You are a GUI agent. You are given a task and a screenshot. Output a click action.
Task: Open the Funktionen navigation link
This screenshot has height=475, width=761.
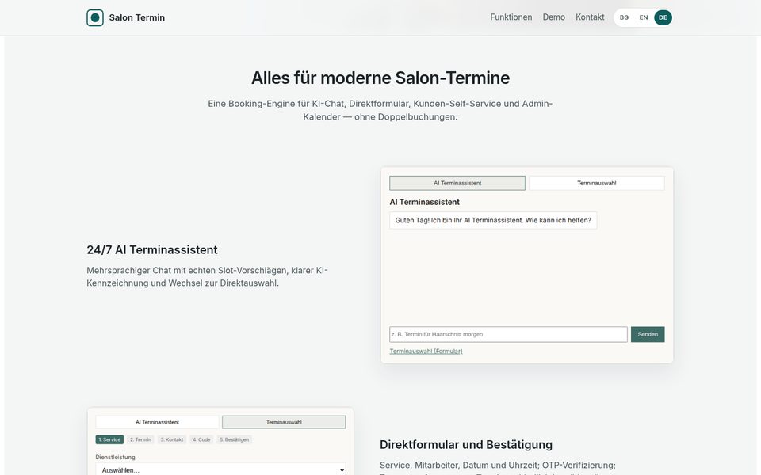511,17
